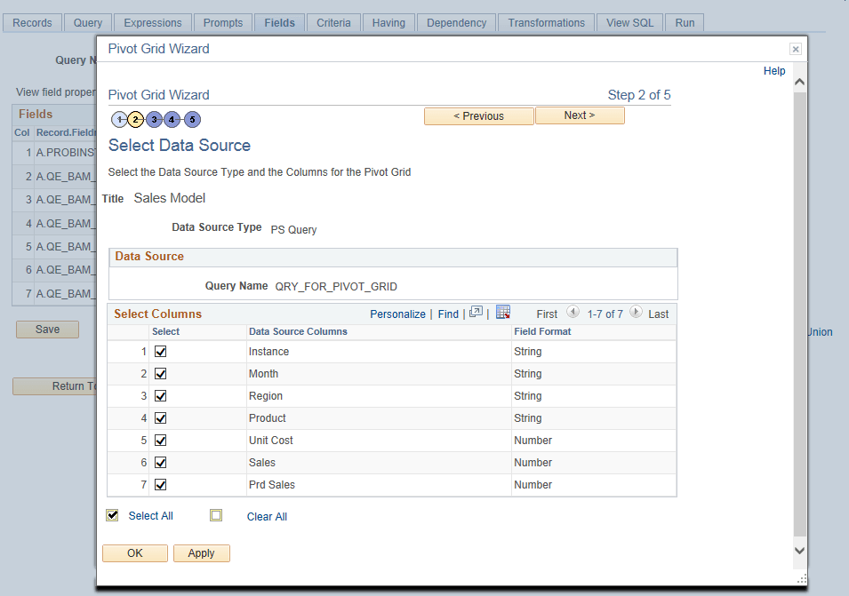Click OK to confirm column selections
This screenshot has width=849, height=596.
click(x=134, y=552)
